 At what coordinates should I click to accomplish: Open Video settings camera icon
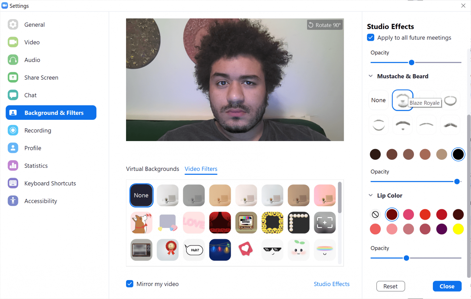13,42
